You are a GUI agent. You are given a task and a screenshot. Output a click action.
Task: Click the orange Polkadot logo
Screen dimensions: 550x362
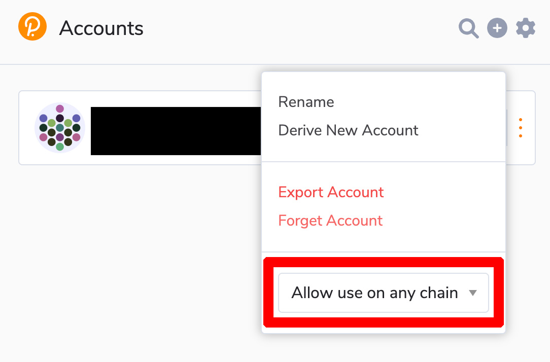32,27
